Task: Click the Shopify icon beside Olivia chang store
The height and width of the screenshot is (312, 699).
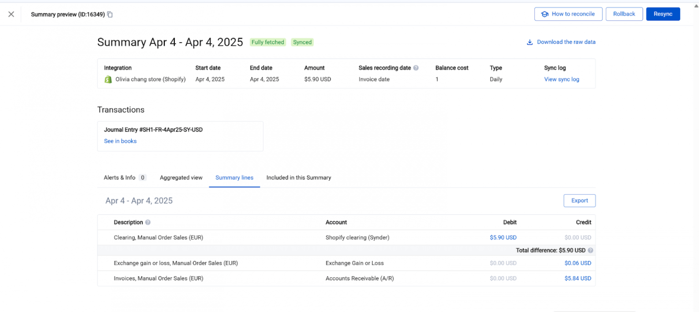Action: click(x=108, y=79)
